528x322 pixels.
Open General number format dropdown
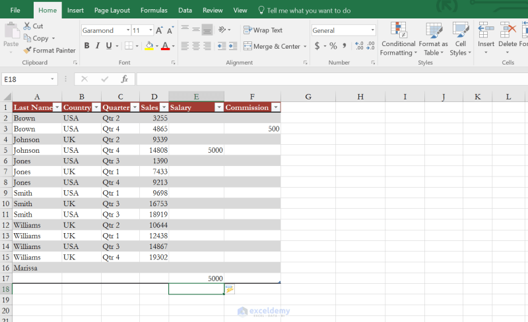coord(372,30)
